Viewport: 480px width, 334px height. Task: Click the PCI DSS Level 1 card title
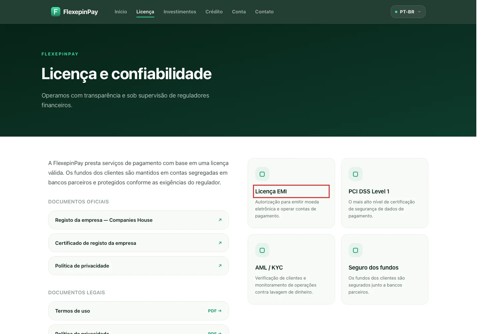[369, 191]
